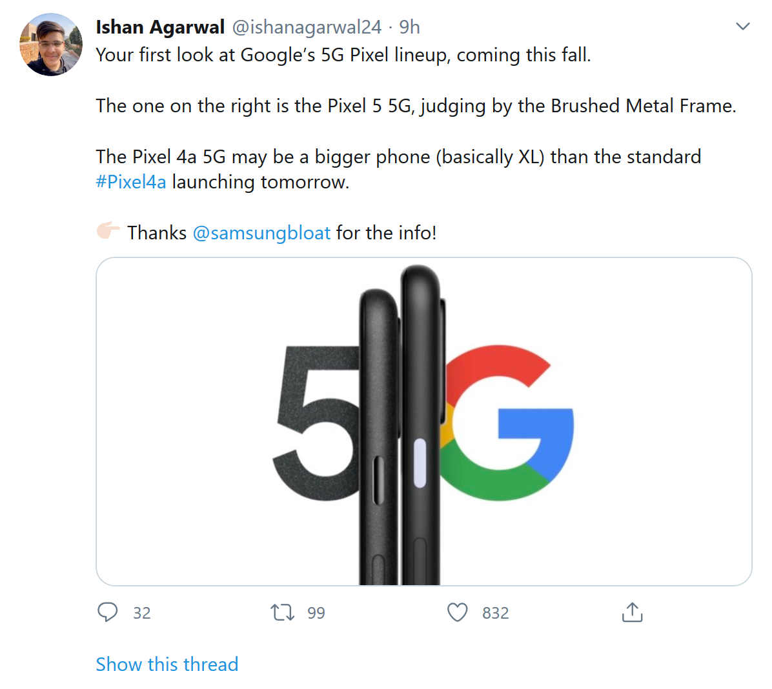This screenshot has height=689, width=772.
Task: Click the Ishan Agarwal display name
Action: (160, 27)
